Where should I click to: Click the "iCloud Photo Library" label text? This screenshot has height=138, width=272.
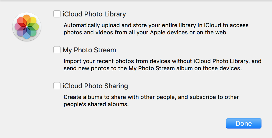pos(94,14)
